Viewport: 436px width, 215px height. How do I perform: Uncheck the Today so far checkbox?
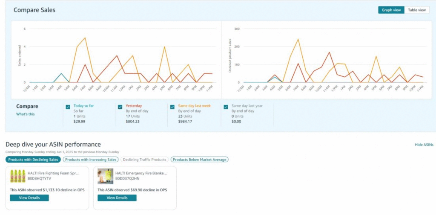tap(68, 107)
